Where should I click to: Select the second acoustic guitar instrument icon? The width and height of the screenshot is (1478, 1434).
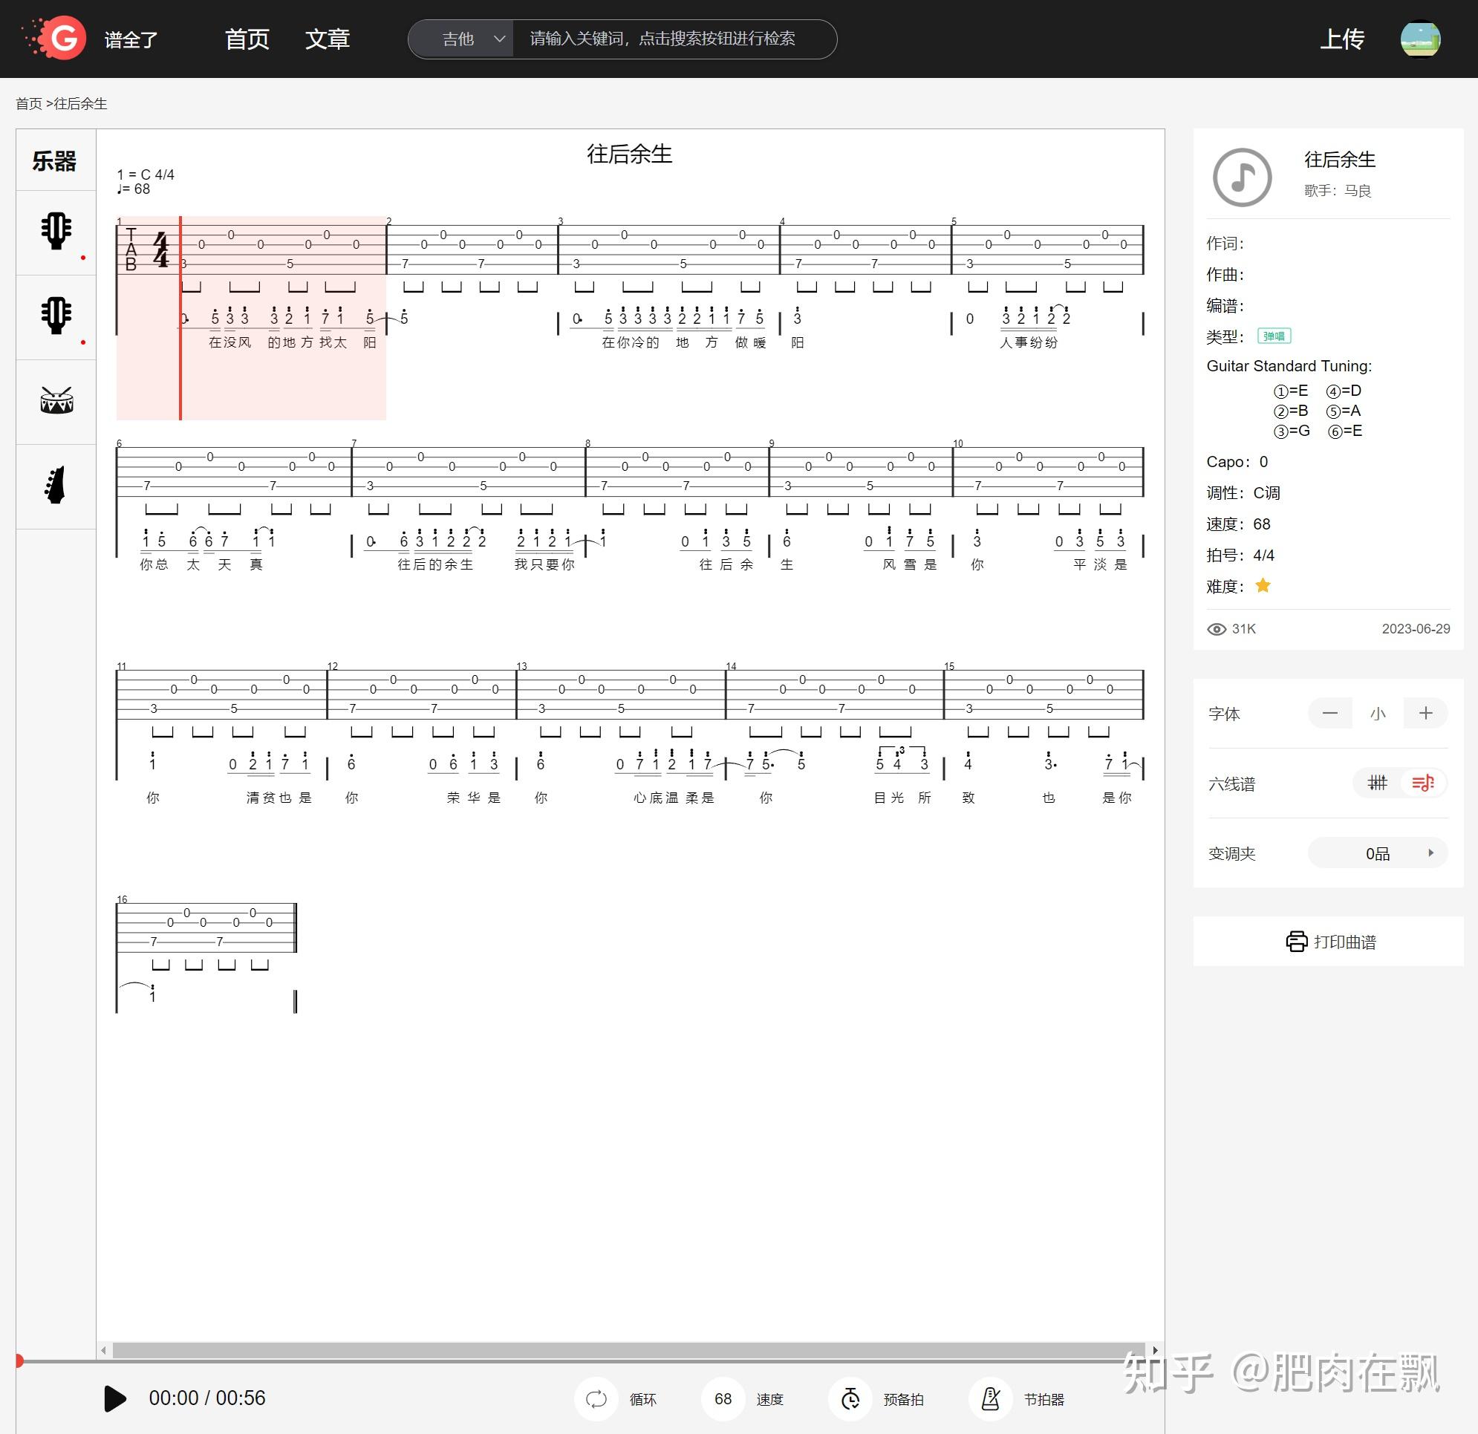tap(56, 316)
